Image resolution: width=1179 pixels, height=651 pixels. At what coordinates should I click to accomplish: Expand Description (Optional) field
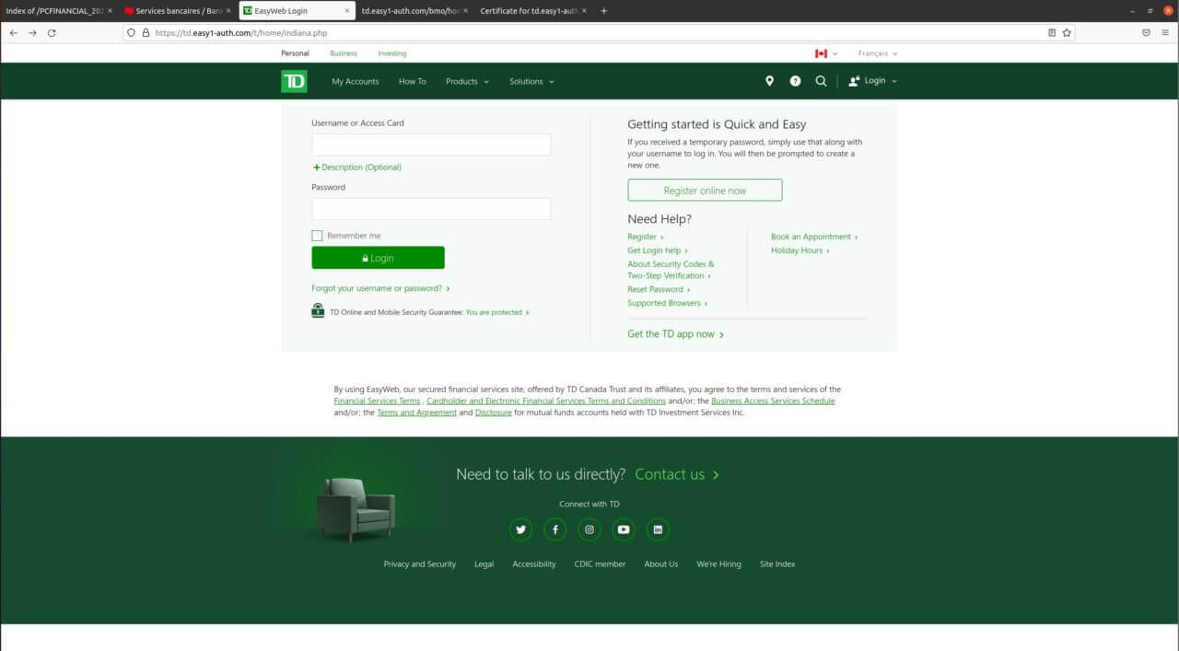coord(357,168)
